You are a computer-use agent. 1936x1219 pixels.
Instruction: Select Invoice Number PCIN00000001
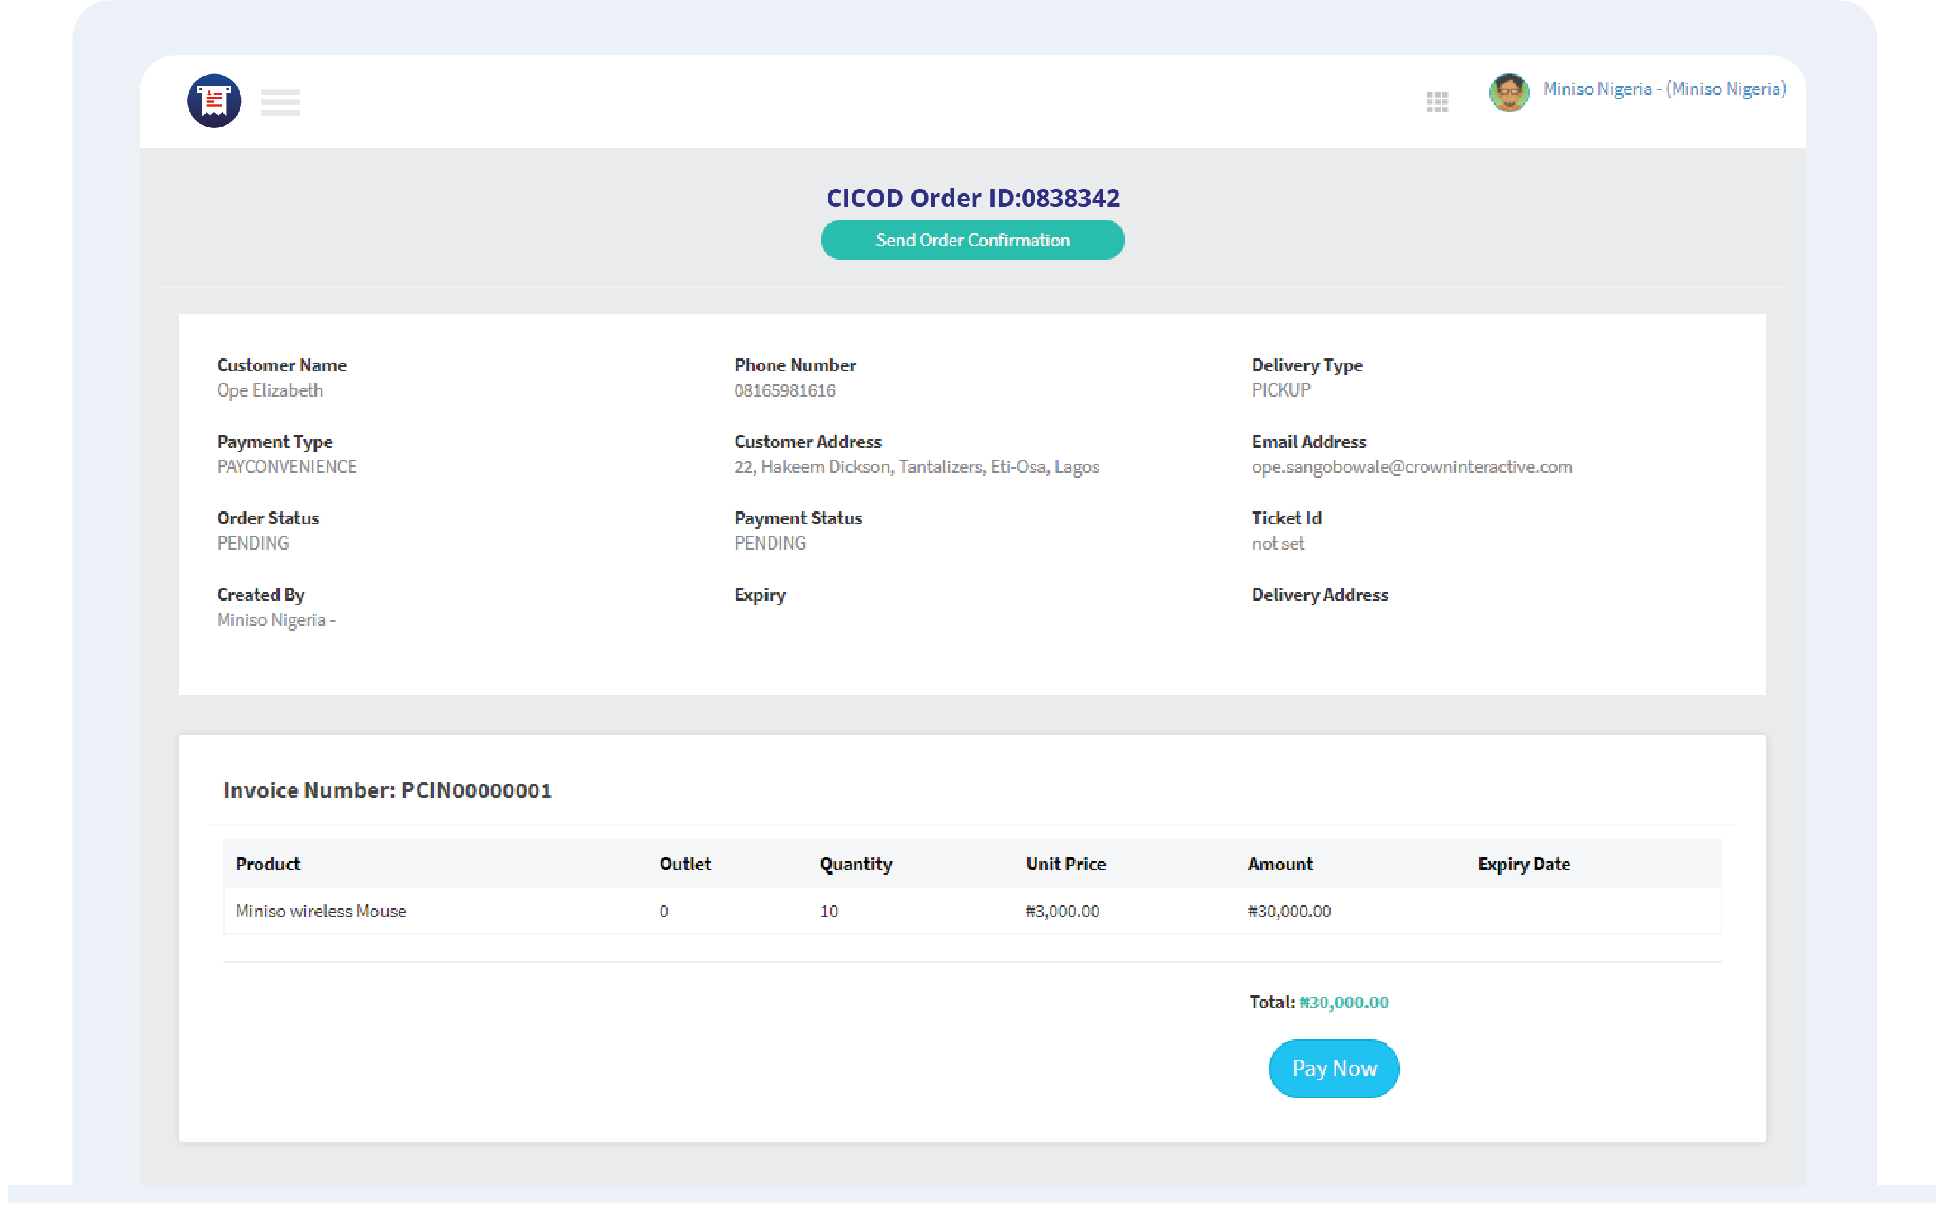click(x=387, y=790)
